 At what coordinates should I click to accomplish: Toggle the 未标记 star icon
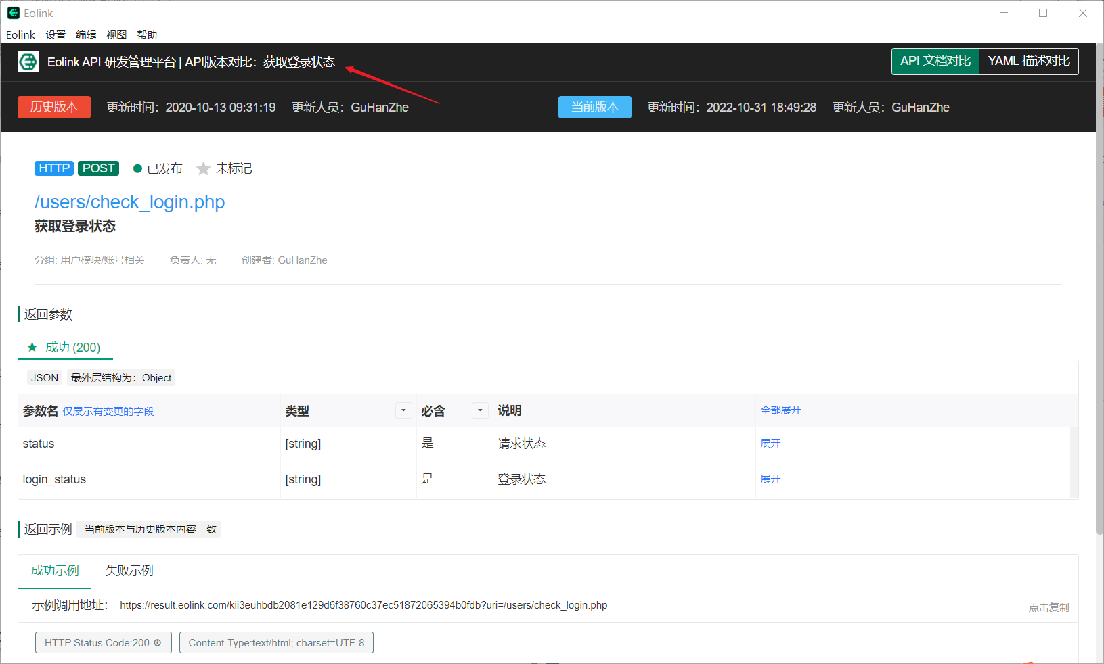tap(203, 168)
